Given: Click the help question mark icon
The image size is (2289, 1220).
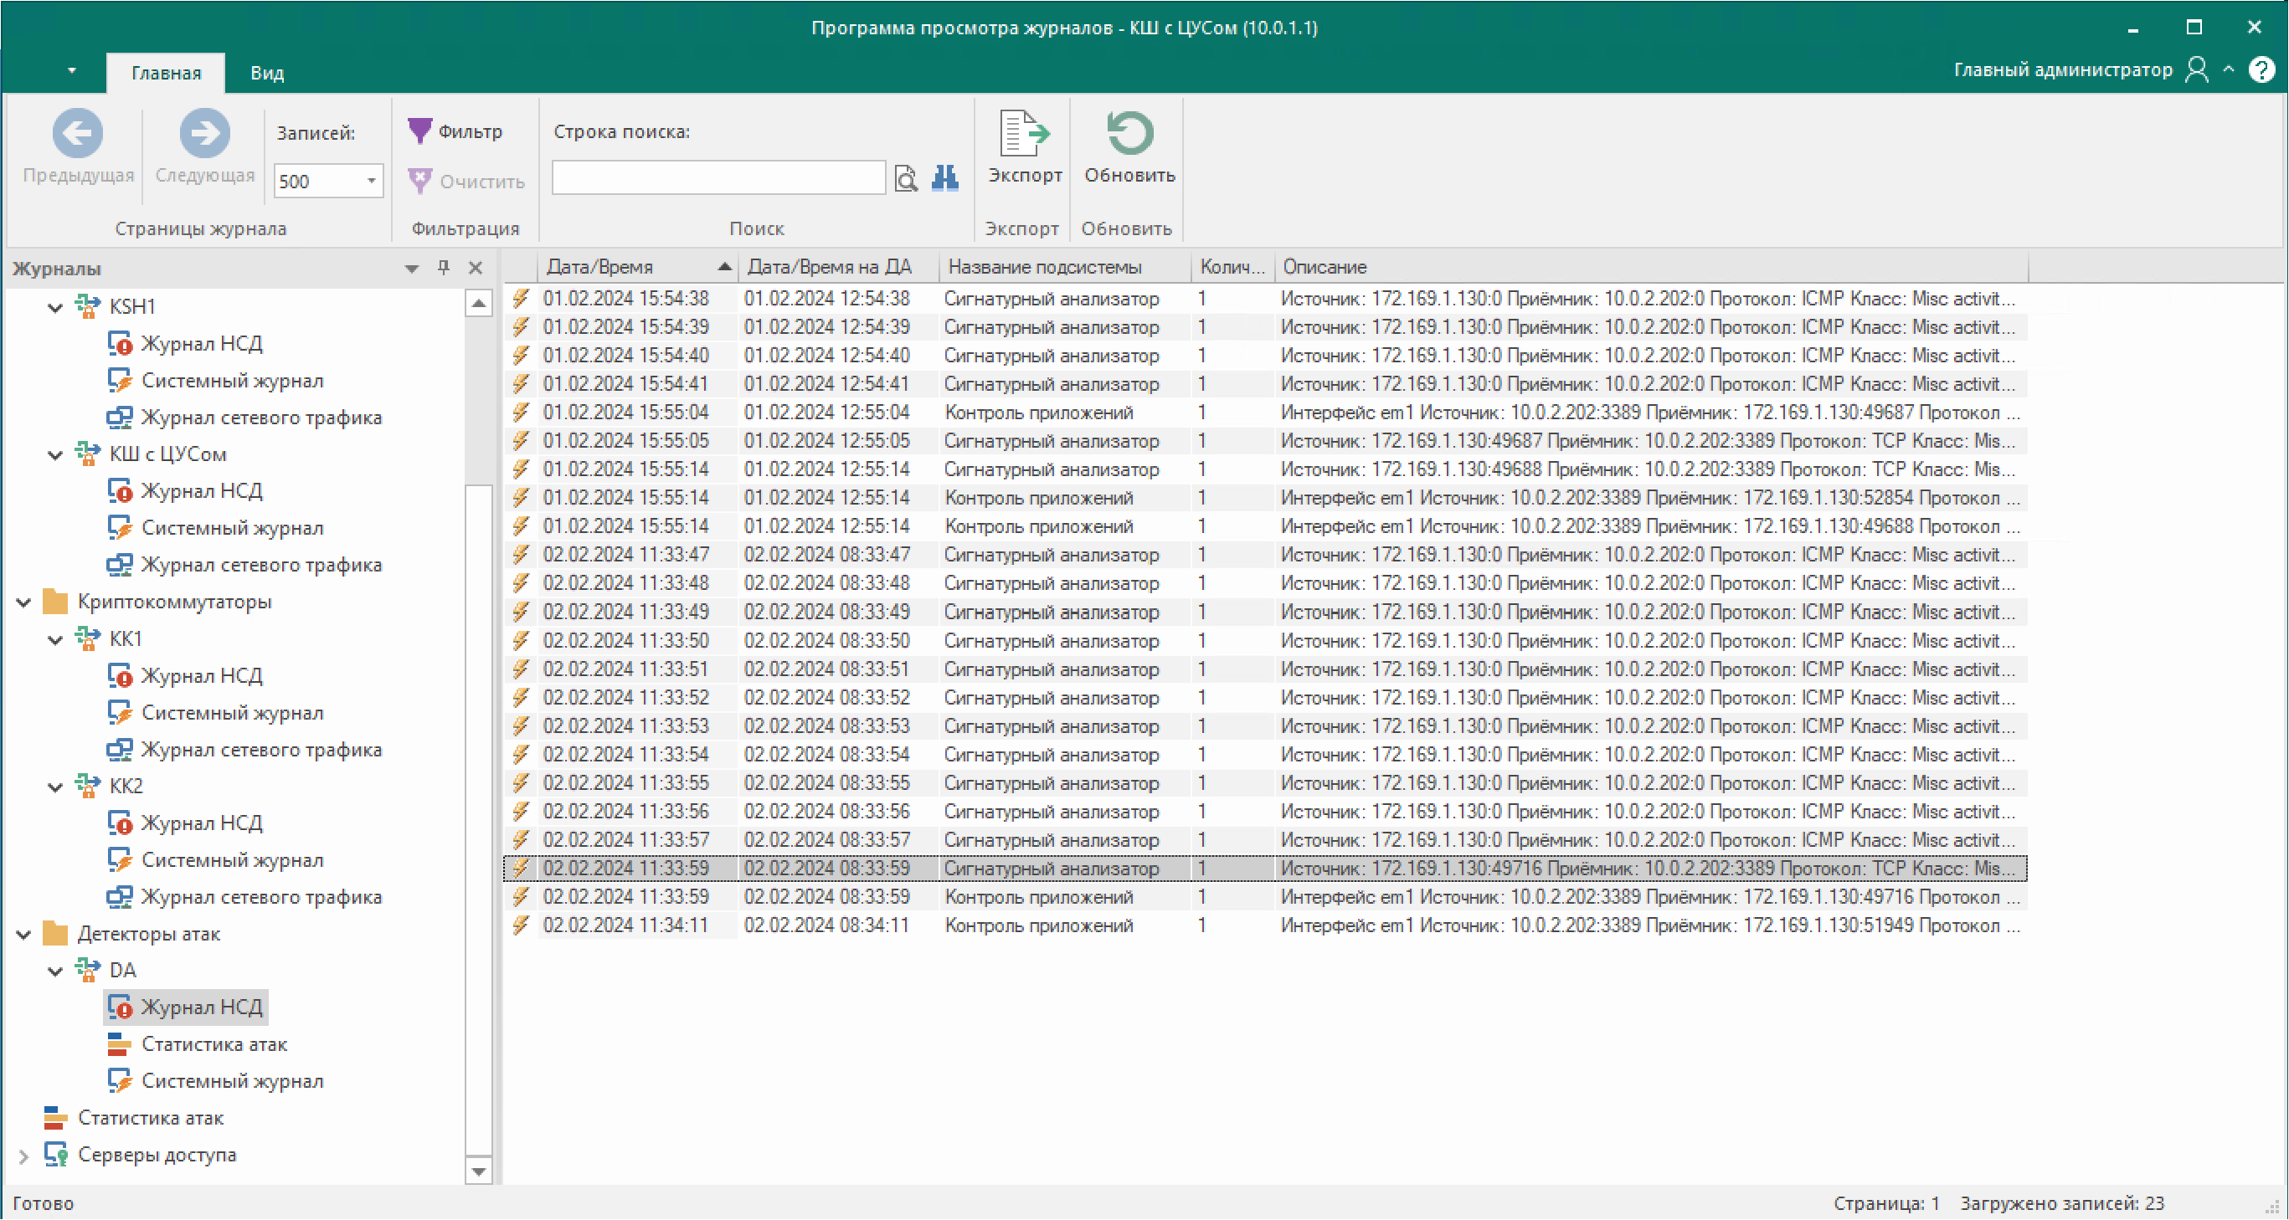Looking at the screenshot, I should pyautogui.click(x=2261, y=69).
